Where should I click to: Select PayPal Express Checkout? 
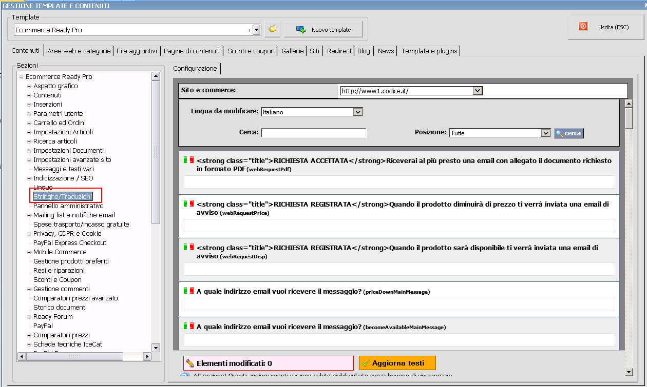70,243
